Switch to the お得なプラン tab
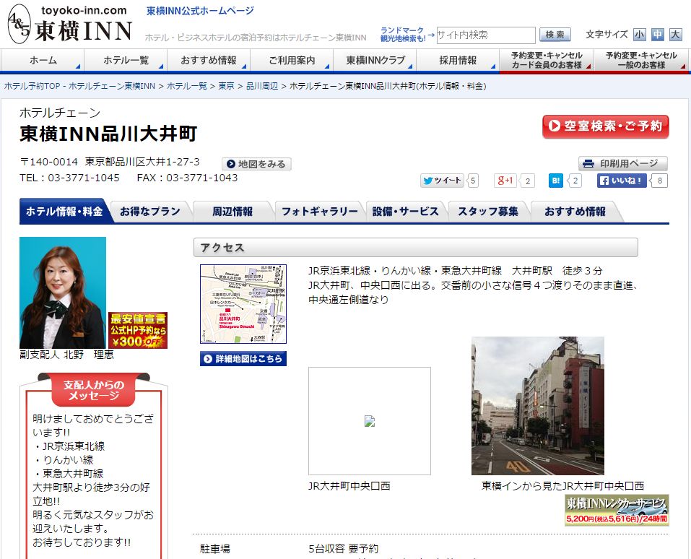Image resolution: width=691 pixels, height=559 pixels. 150,212
